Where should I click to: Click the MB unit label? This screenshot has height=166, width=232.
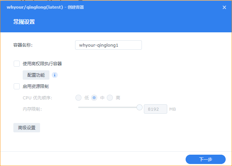(173, 109)
